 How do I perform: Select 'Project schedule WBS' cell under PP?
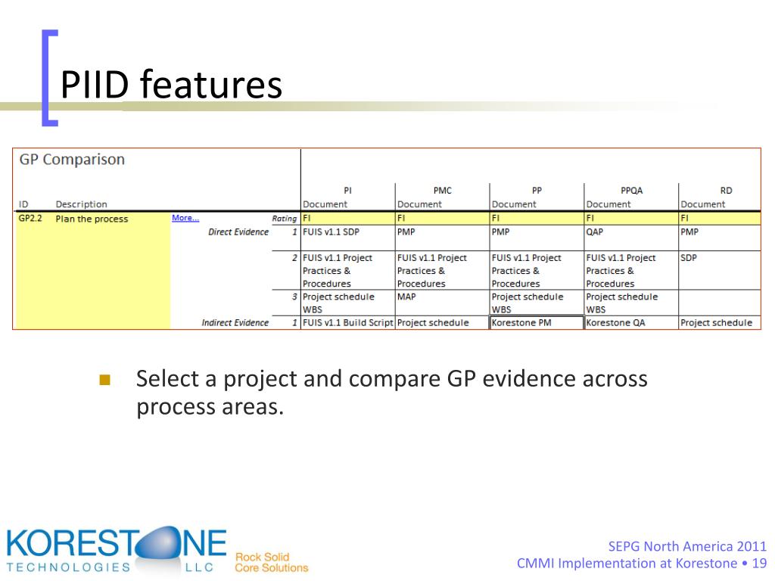537,303
